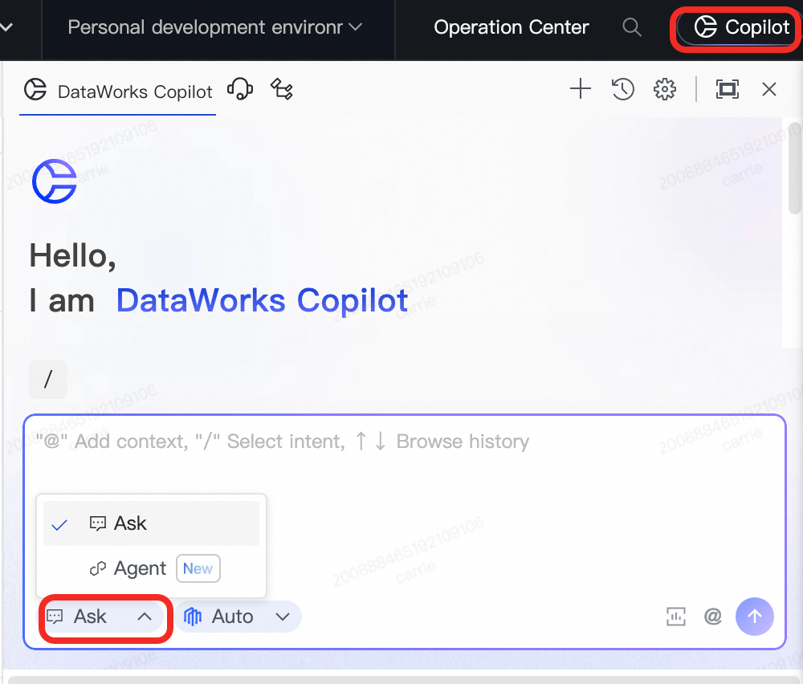
Task: Open the Auto model dropdown
Action: [x=238, y=617]
